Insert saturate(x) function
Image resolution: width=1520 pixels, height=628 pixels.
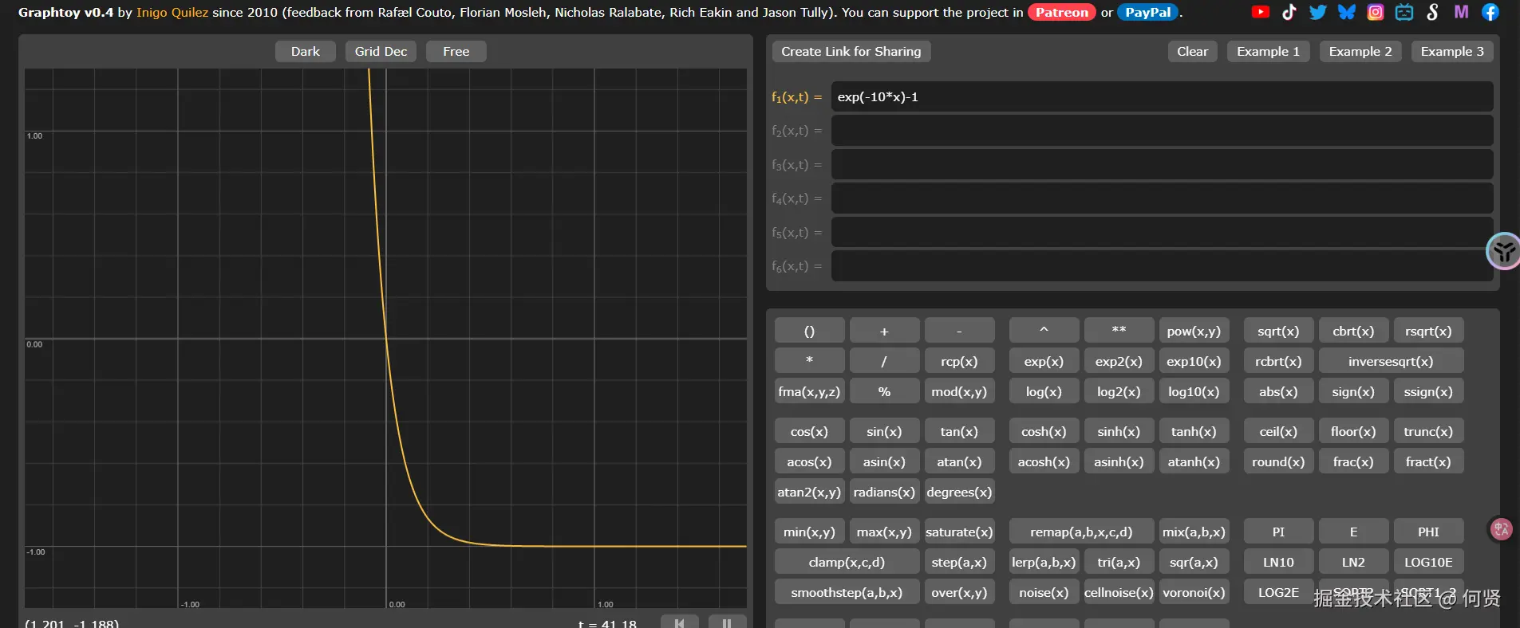tap(959, 532)
